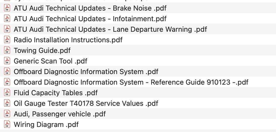Click the Radio Installation Instructions.pdf file name
The width and height of the screenshot is (276, 132).
[x=68, y=40]
